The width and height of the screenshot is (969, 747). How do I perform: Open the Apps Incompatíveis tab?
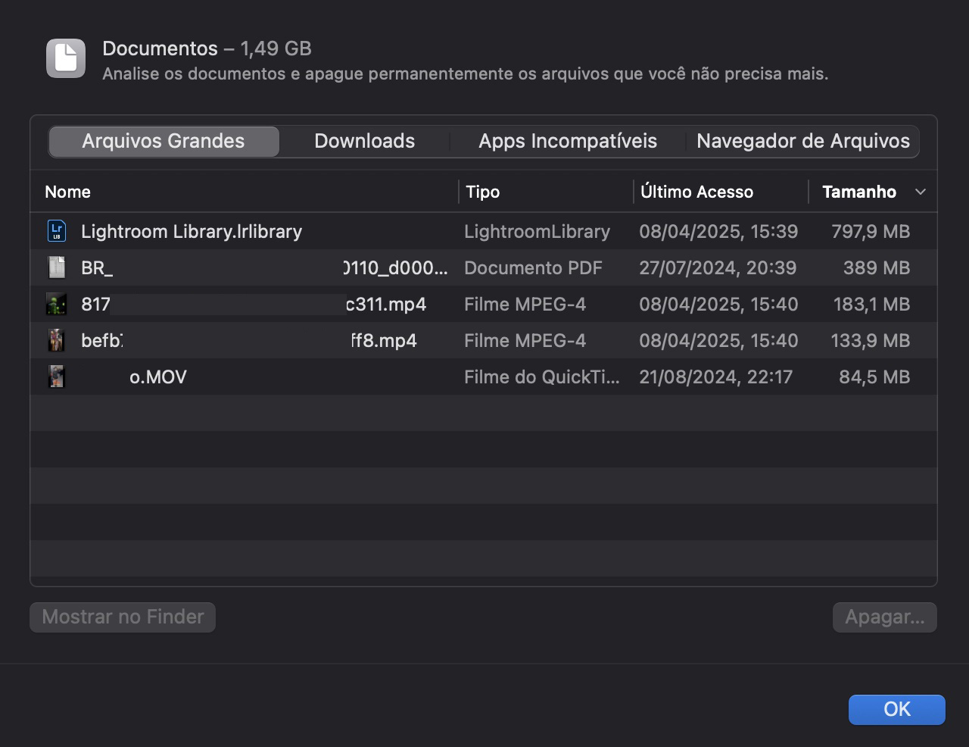567,141
